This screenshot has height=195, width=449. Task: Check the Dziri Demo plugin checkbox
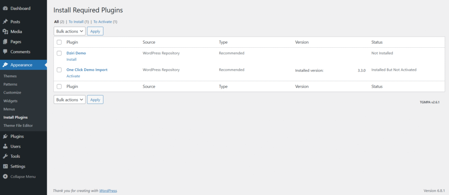59,53
